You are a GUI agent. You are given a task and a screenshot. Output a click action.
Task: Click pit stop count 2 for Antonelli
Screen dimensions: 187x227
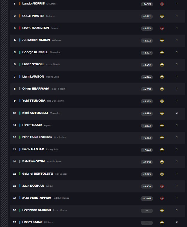click(177, 113)
